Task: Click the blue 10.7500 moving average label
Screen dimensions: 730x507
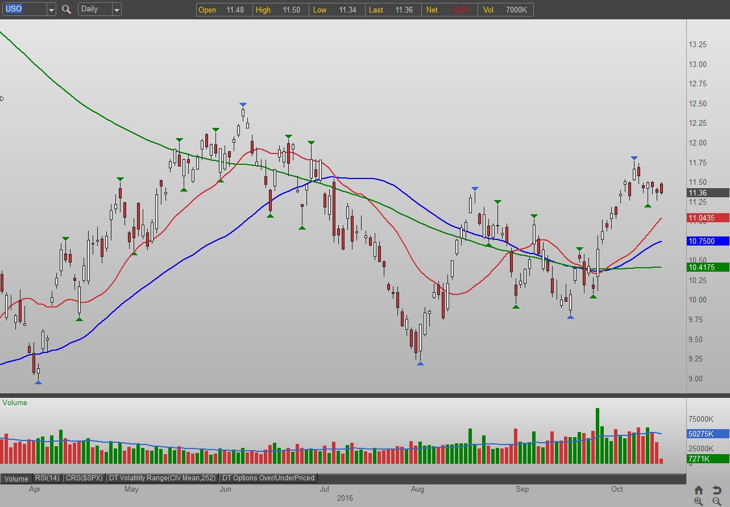Action: coord(707,241)
